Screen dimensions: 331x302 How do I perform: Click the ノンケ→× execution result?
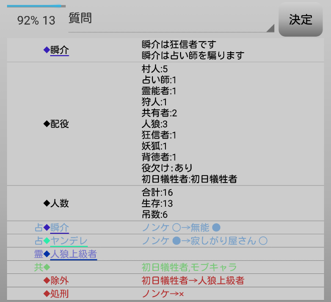163,293
